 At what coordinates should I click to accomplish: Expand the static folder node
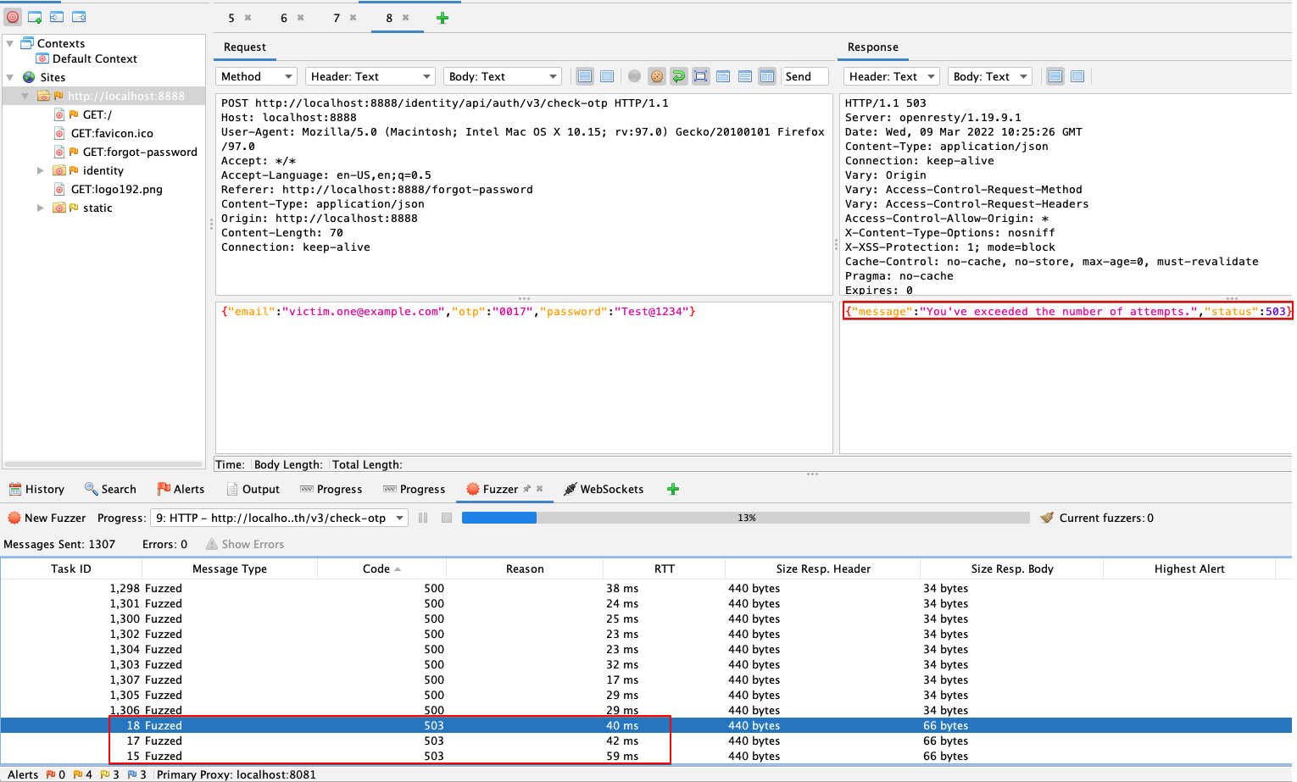tap(40, 208)
